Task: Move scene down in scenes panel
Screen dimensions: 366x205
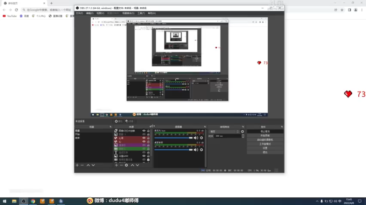Action: click(x=93, y=165)
